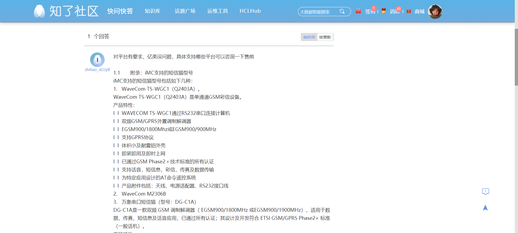Click the sentence starting '对平台有要求'
The image size is (518, 233).
[x=184, y=57]
